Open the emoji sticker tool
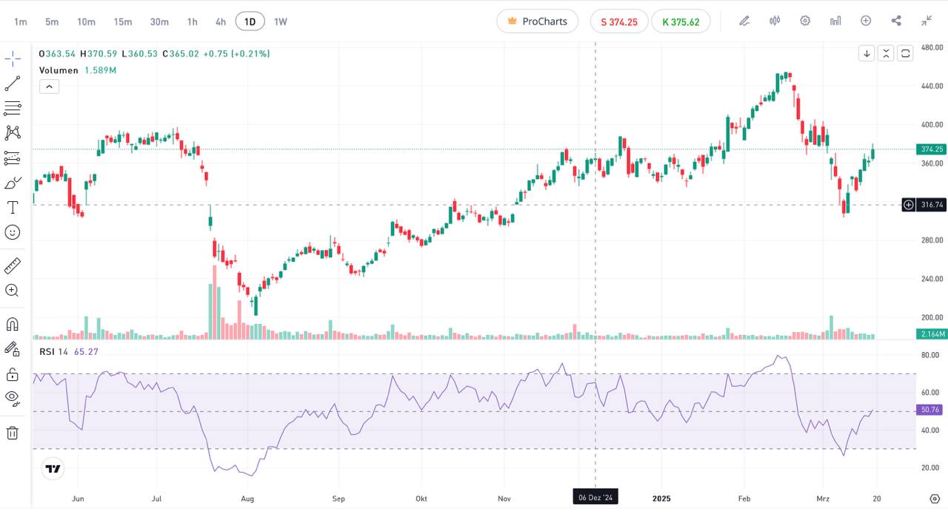Viewport: 948px width, 514px height. (13, 232)
